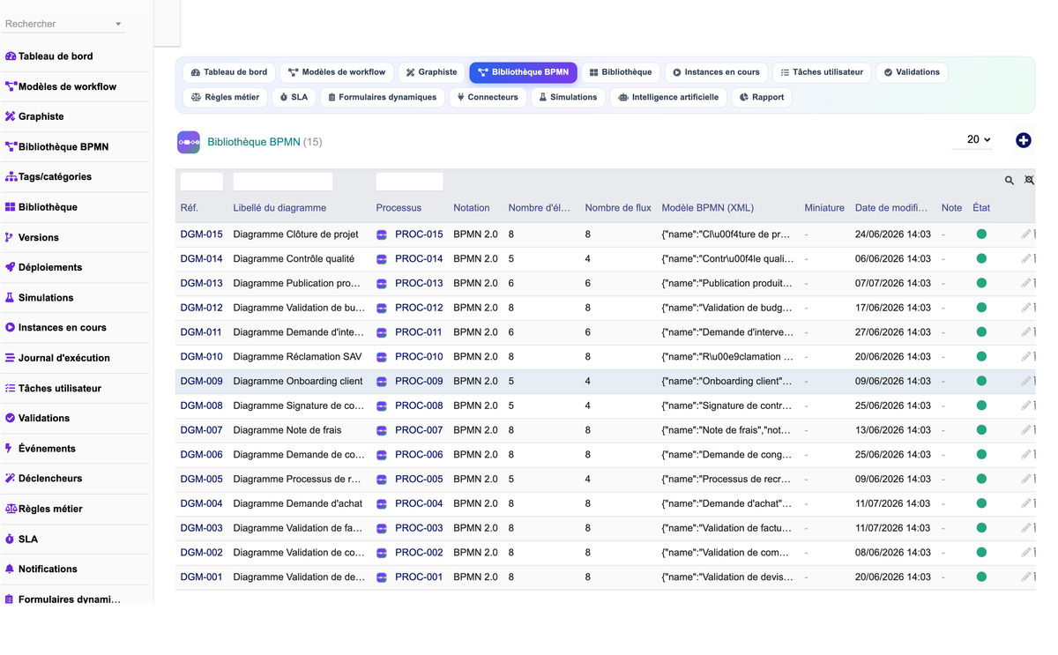Sort by Réf. column header
Image resolution: width=1058 pixels, height=655 pixels.
(x=190, y=208)
